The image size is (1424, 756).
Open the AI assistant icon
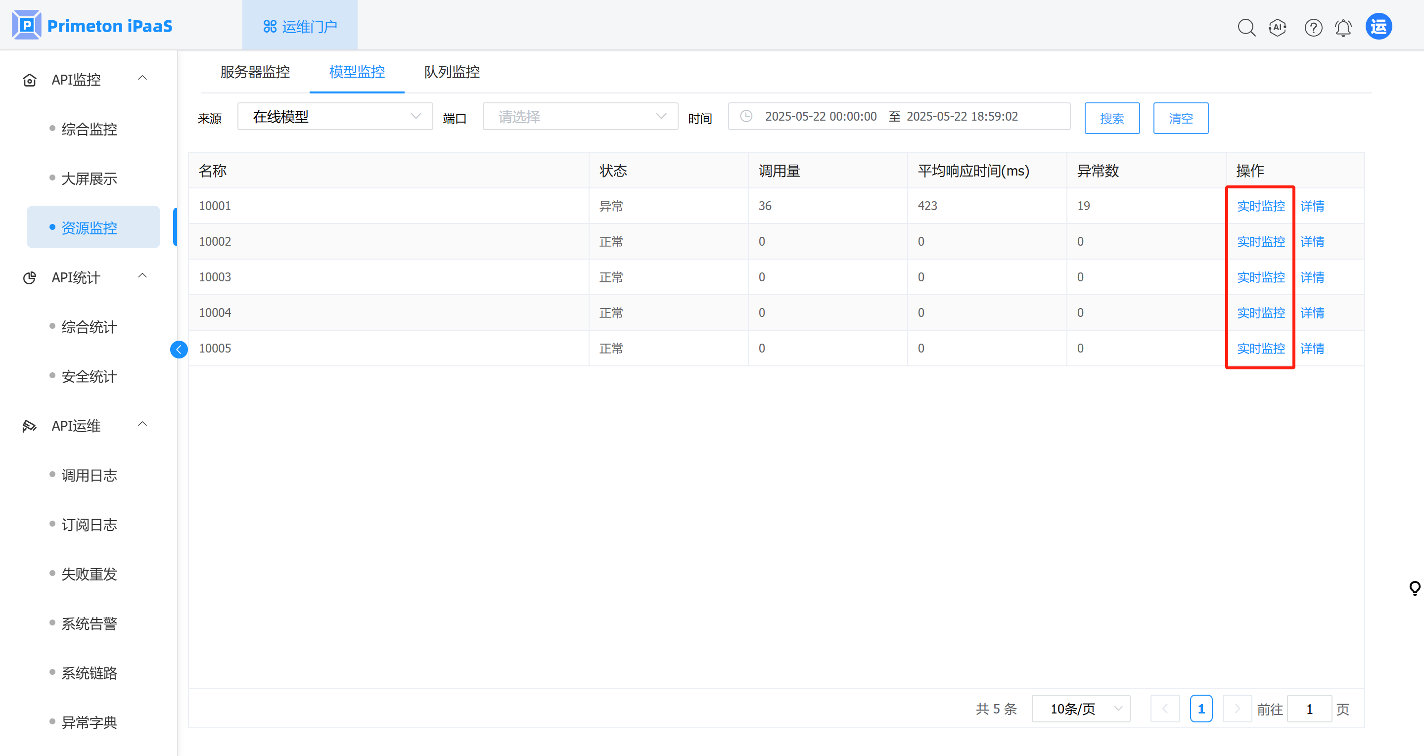pos(1278,27)
